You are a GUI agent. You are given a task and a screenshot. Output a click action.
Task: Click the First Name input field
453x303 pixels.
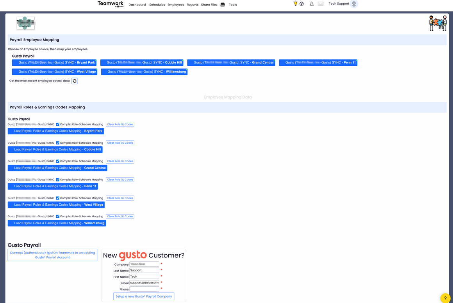(144, 277)
